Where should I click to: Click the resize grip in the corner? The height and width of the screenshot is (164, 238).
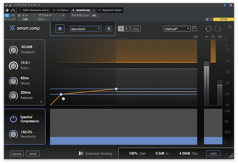231,156
